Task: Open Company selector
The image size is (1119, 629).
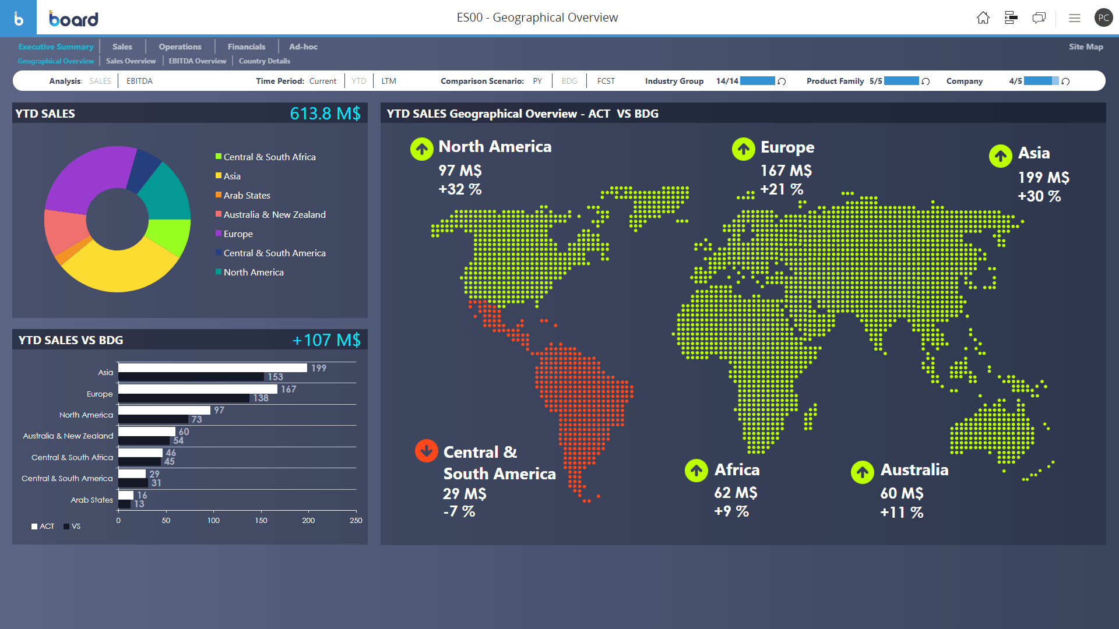Action: [x=964, y=81]
